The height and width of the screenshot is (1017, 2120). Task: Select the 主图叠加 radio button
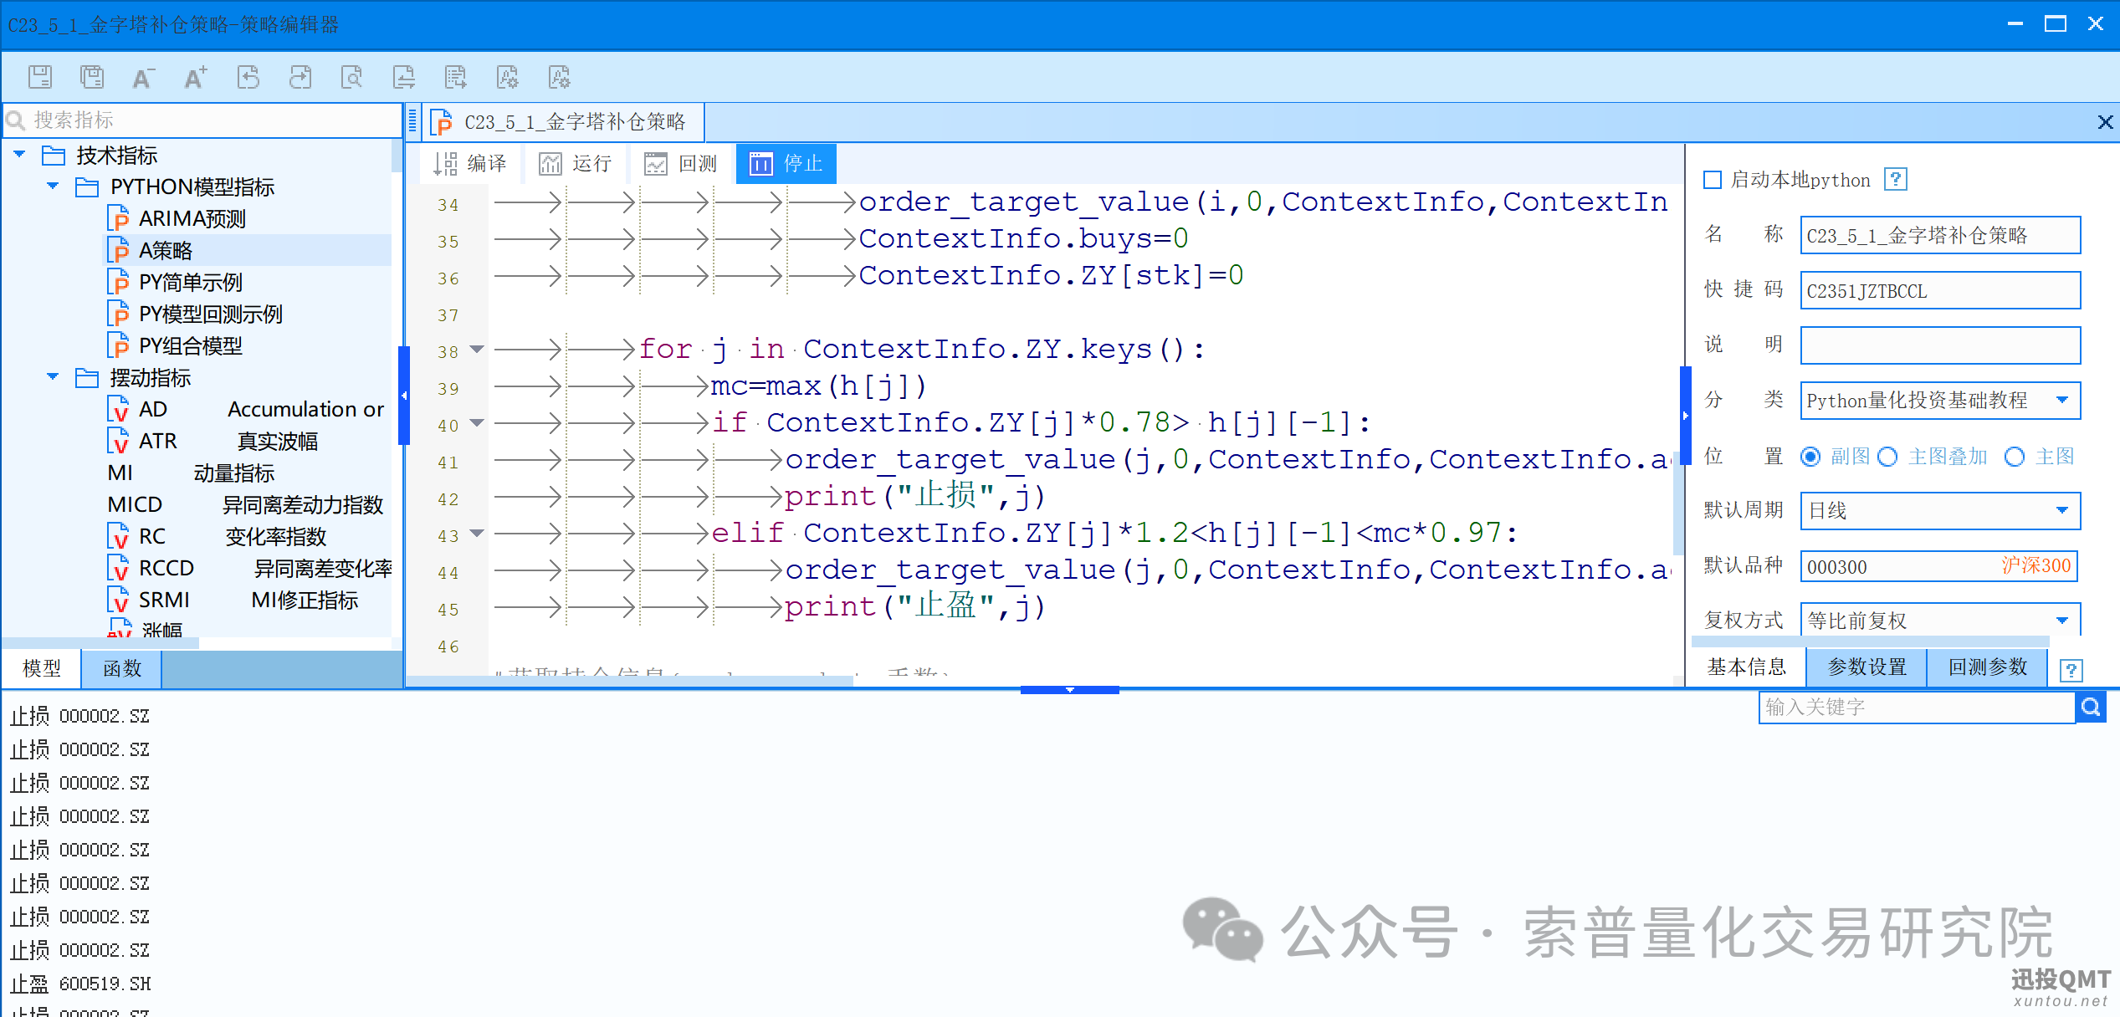[1887, 457]
